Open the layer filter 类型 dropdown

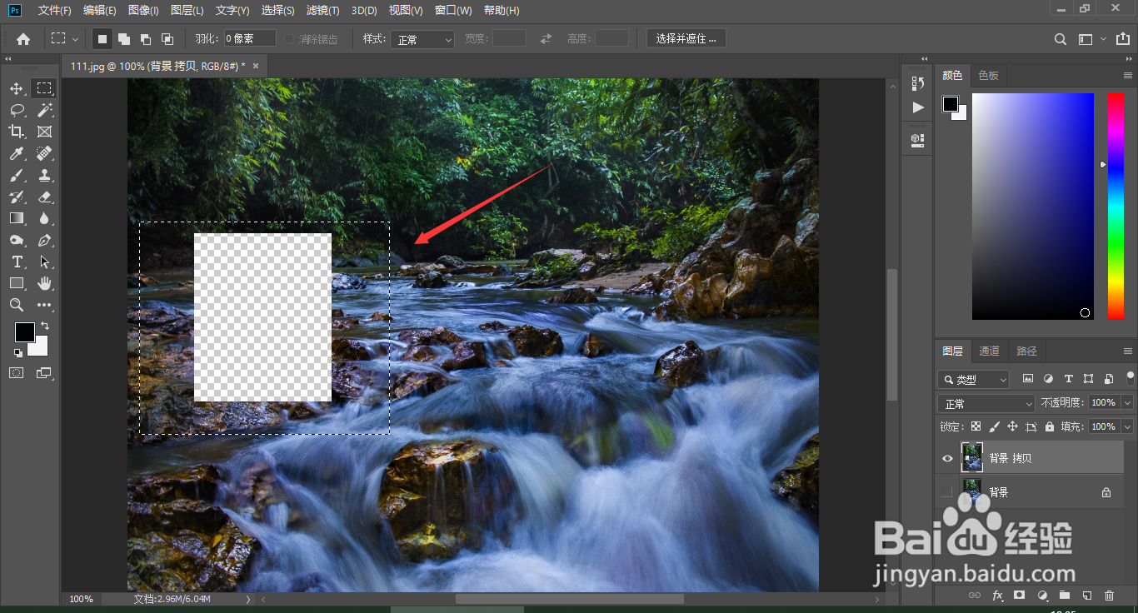(x=973, y=380)
